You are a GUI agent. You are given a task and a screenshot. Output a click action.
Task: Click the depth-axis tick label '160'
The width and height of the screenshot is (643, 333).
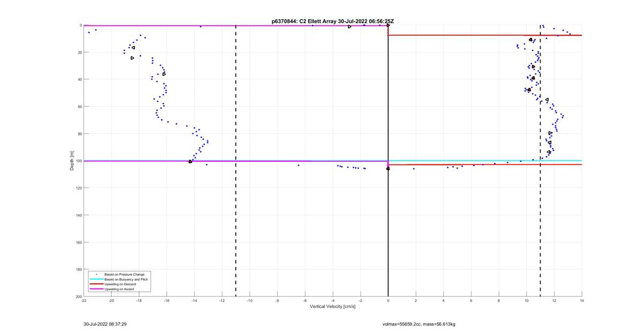[x=78, y=242]
